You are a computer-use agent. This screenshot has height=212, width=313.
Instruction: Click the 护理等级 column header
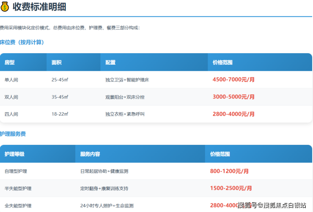15,154
